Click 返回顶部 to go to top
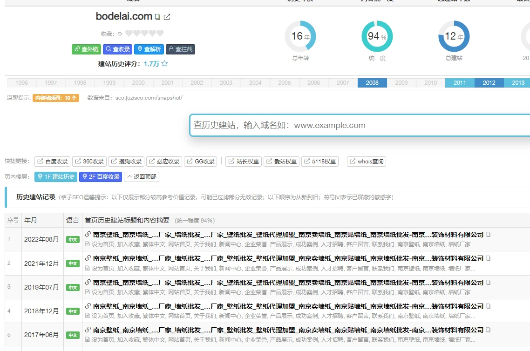 coord(142,177)
